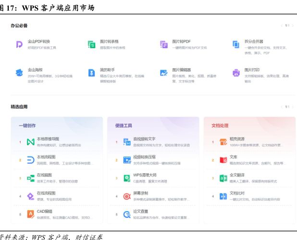Viewport: 297px width, 240px height.
Task: Open the 本地思维导图 mind map icon
Action: [x=30, y=141]
